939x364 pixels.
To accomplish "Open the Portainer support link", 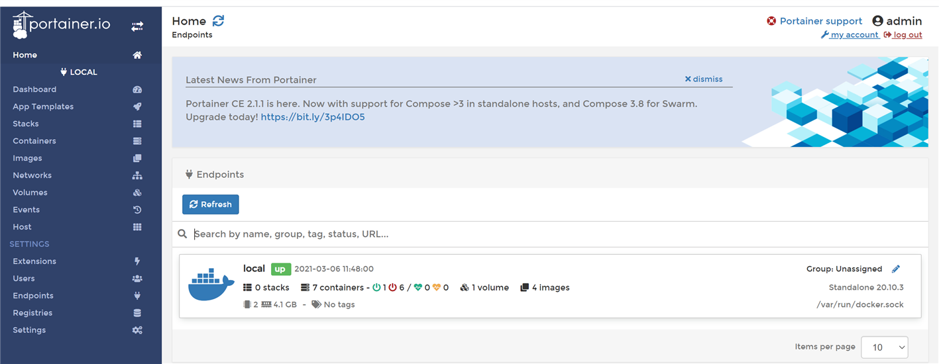I will 821,21.
